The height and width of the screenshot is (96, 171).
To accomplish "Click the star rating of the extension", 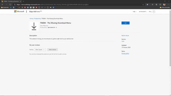I will point(51,27).
